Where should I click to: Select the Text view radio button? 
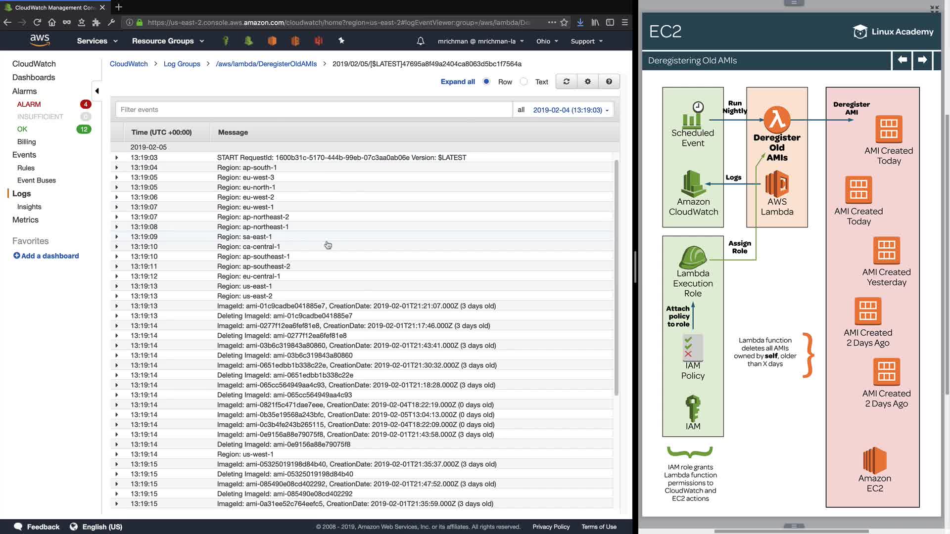[x=524, y=82]
